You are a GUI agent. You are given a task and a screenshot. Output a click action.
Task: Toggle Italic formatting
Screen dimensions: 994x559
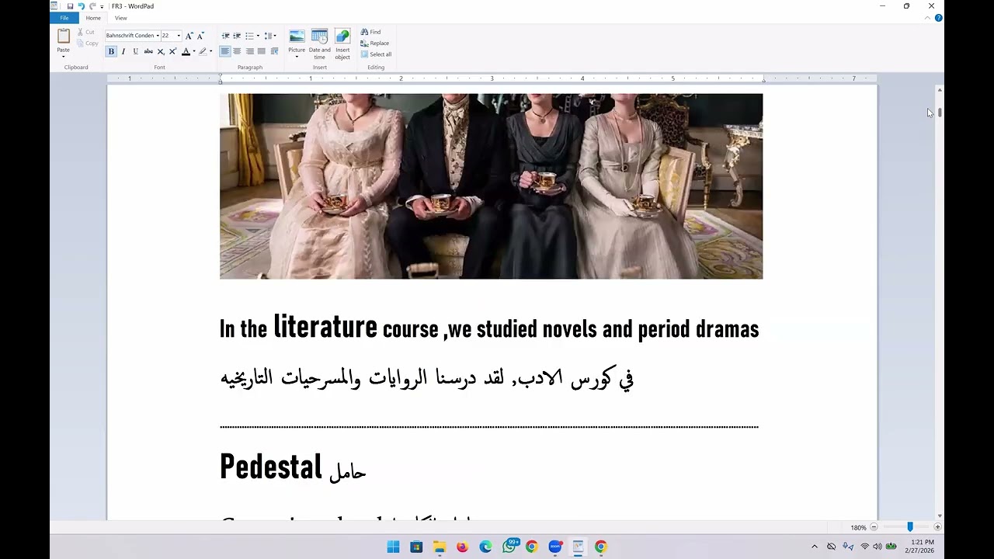point(123,51)
